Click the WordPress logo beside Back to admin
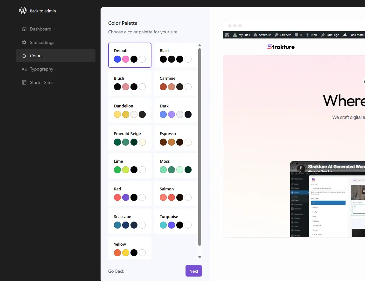 [x=22, y=10]
